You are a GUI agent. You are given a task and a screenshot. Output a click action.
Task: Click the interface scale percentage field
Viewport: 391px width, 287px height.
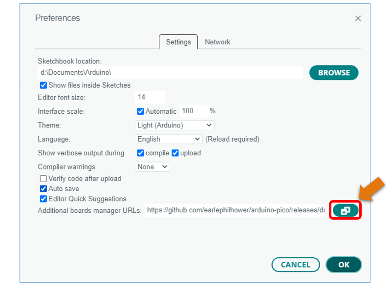(x=194, y=111)
